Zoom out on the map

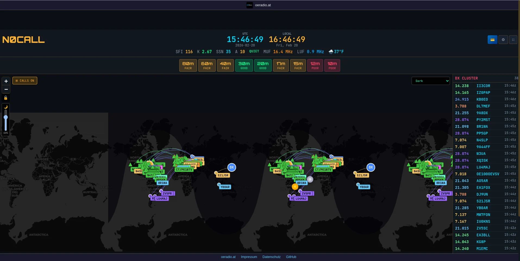tap(6, 89)
